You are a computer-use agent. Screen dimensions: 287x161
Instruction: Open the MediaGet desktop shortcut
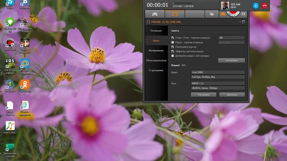pos(10,86)
